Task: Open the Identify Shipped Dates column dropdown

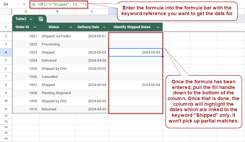Action: [x=158, y=27]
